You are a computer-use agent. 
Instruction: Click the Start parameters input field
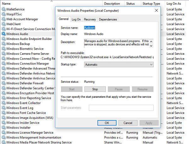click(121, 108)
